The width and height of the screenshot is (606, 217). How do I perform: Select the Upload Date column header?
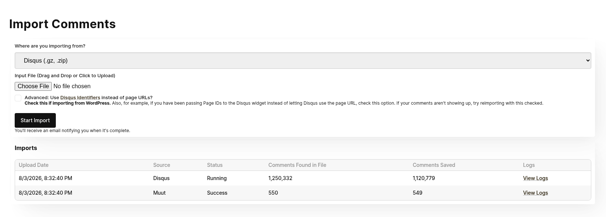[33, 165]
